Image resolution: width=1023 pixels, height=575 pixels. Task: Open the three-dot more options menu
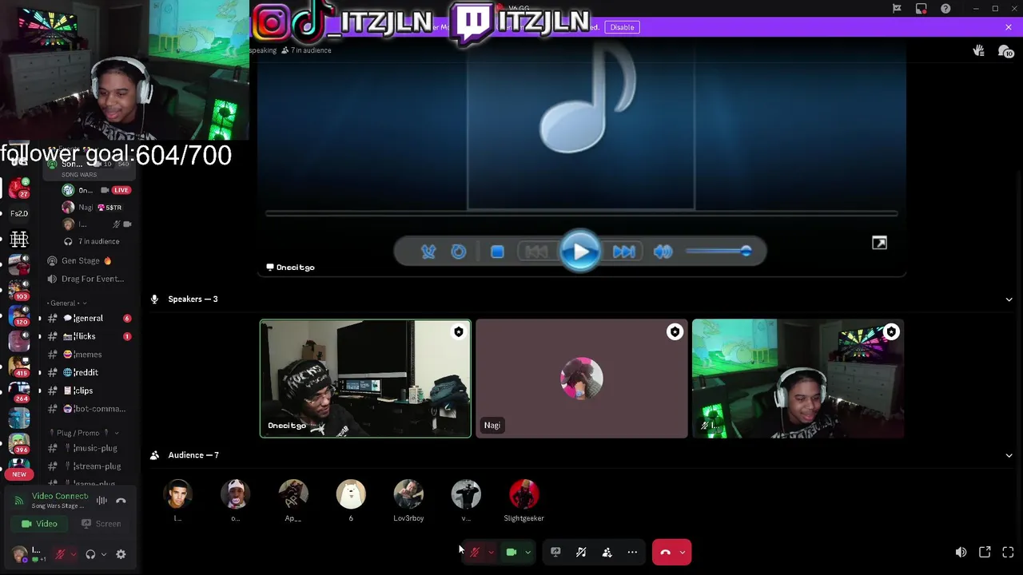(632, 552)
